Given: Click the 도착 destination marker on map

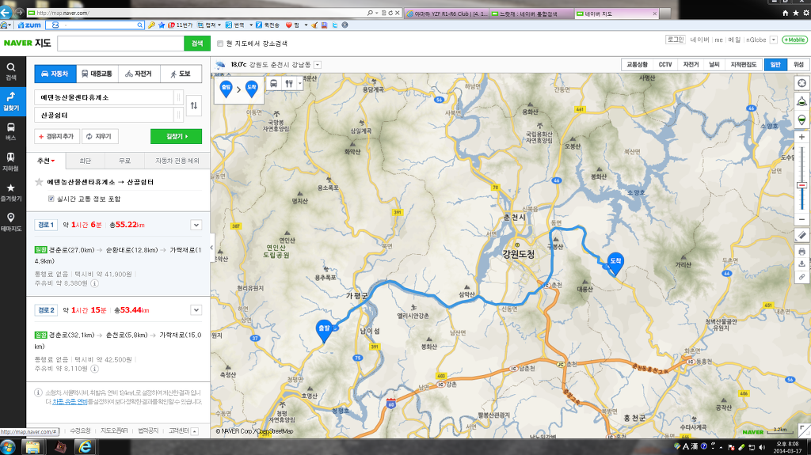Looking at the screenshot, I should pos(615,264).
